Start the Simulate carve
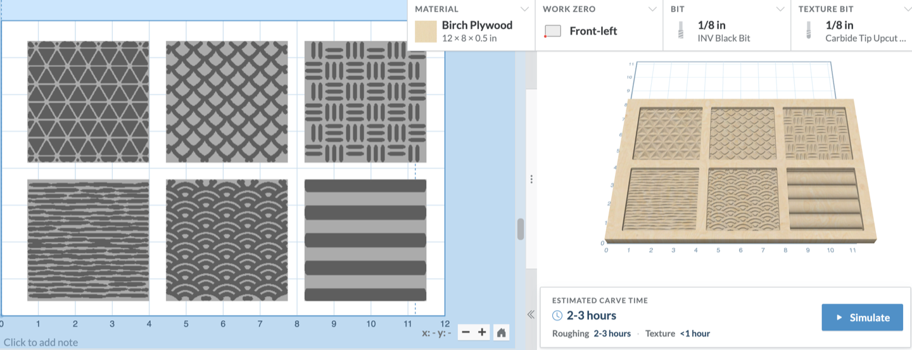This screenshot has height=350, width=912. pos(862,318)
